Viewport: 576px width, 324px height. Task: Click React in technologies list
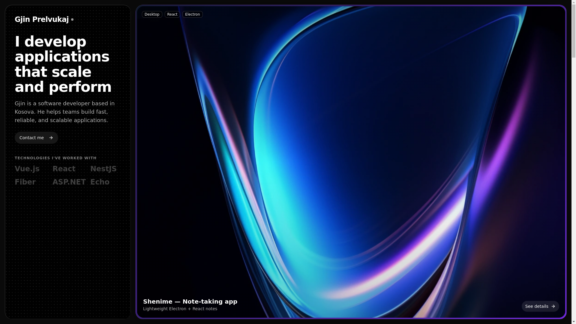(x=64, y=169)
